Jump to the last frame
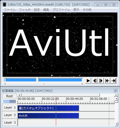 [x=113, y=81]
